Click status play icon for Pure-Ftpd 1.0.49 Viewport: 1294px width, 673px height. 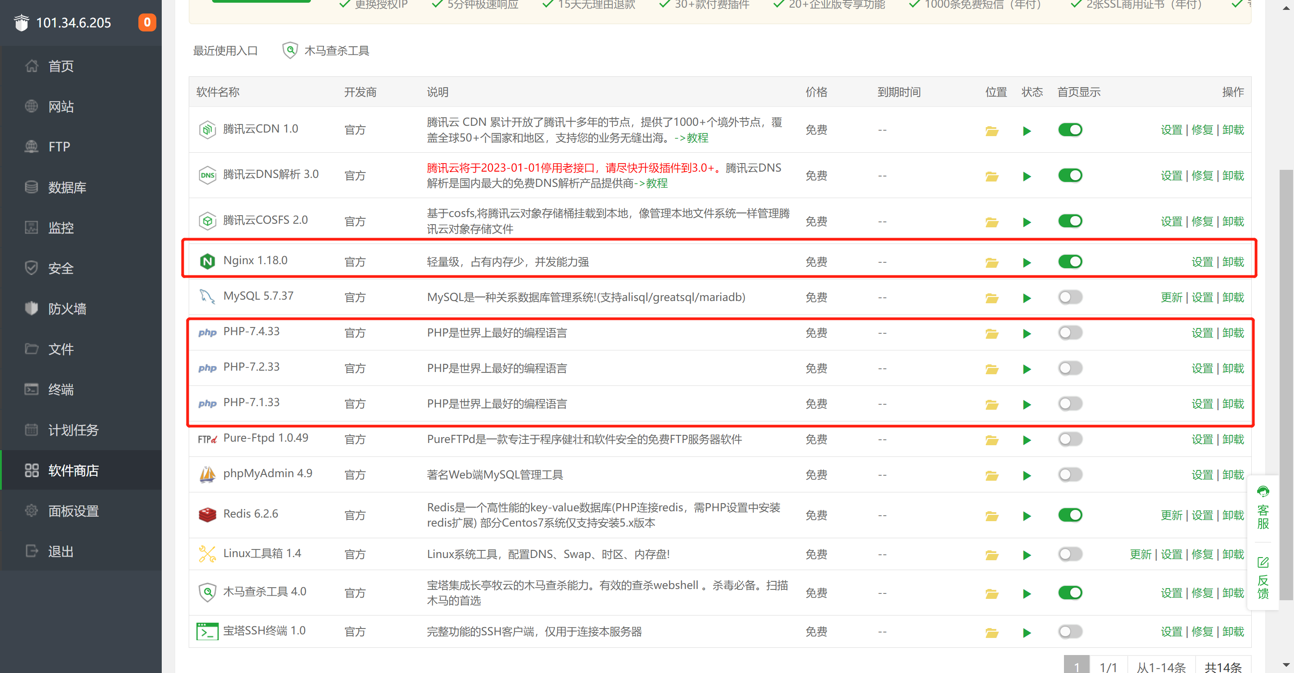[1027, 440]
